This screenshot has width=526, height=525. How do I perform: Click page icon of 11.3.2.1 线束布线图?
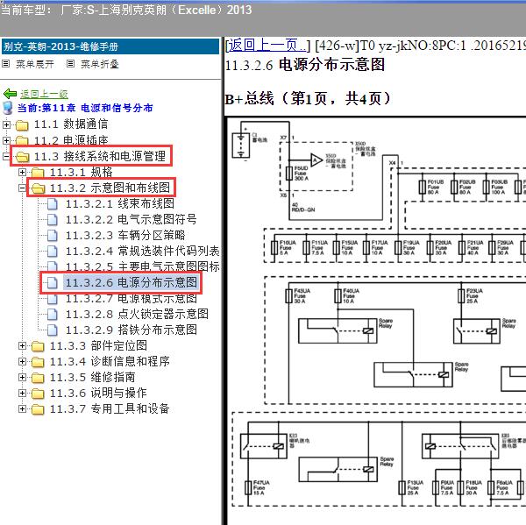click(x=53, y=204)
